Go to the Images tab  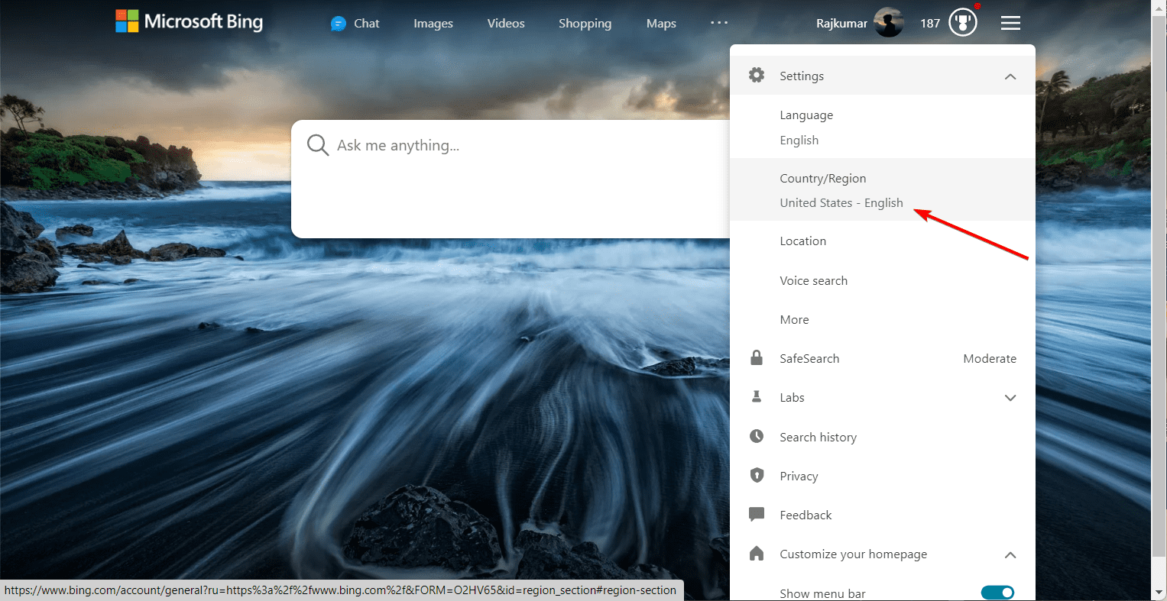pos(433,24)
